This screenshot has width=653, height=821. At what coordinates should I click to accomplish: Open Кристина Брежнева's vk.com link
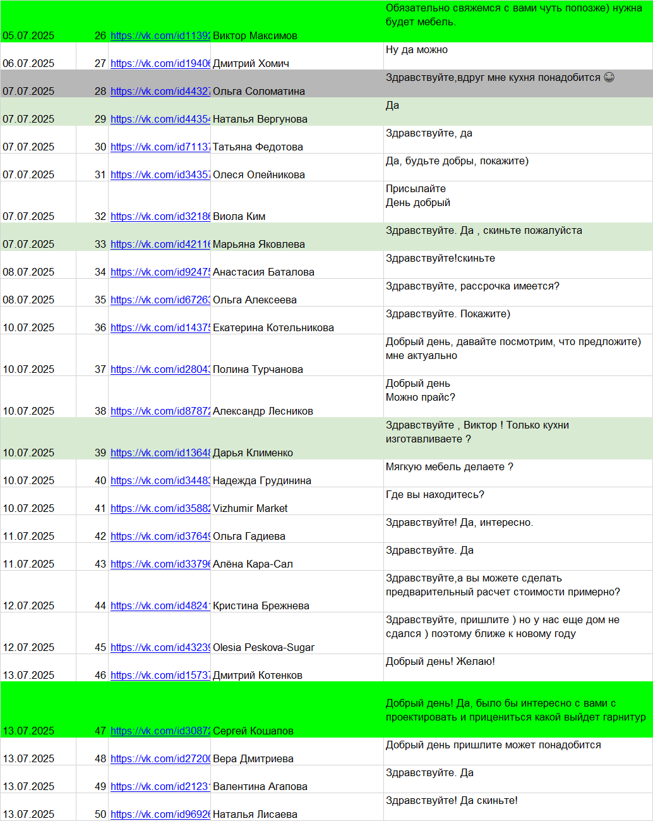(x=160, y=606)
